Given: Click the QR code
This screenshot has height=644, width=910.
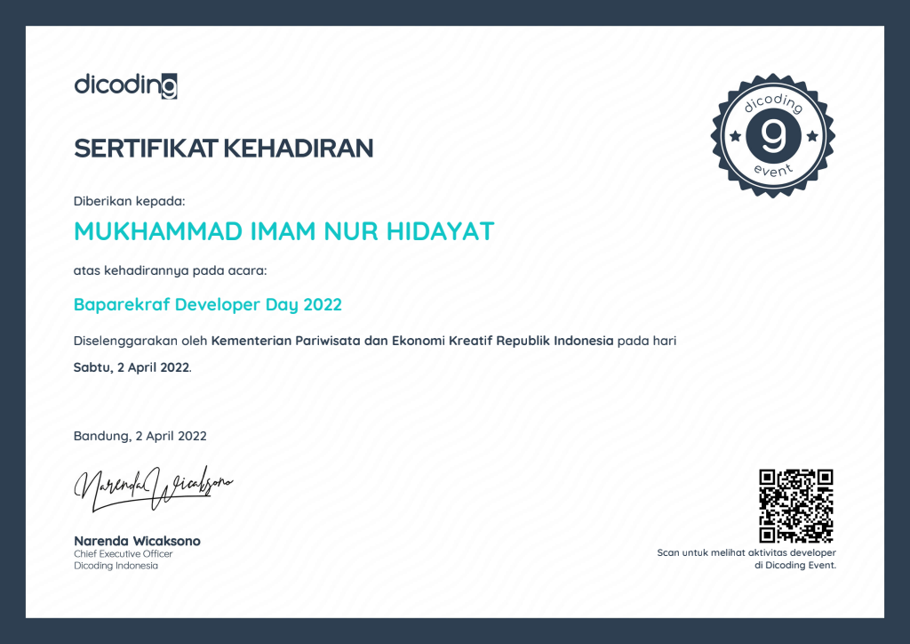Looking at the screenshot, I should (x=796, y=506).
